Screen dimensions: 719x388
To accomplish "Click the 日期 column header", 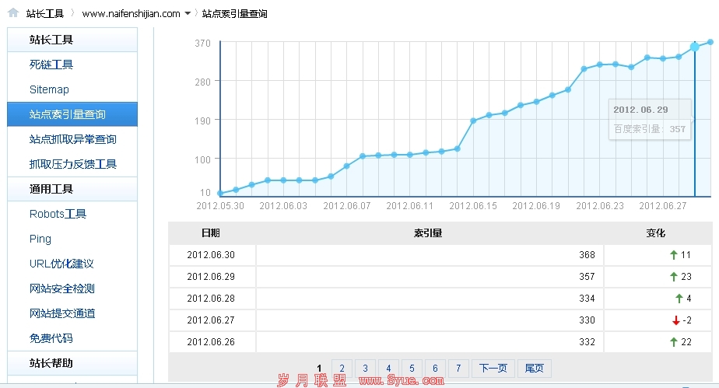I will tap(210, 232).
